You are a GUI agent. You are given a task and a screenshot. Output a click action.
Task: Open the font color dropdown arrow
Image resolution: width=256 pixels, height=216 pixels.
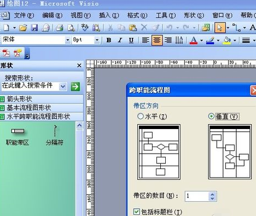[201, 40]
